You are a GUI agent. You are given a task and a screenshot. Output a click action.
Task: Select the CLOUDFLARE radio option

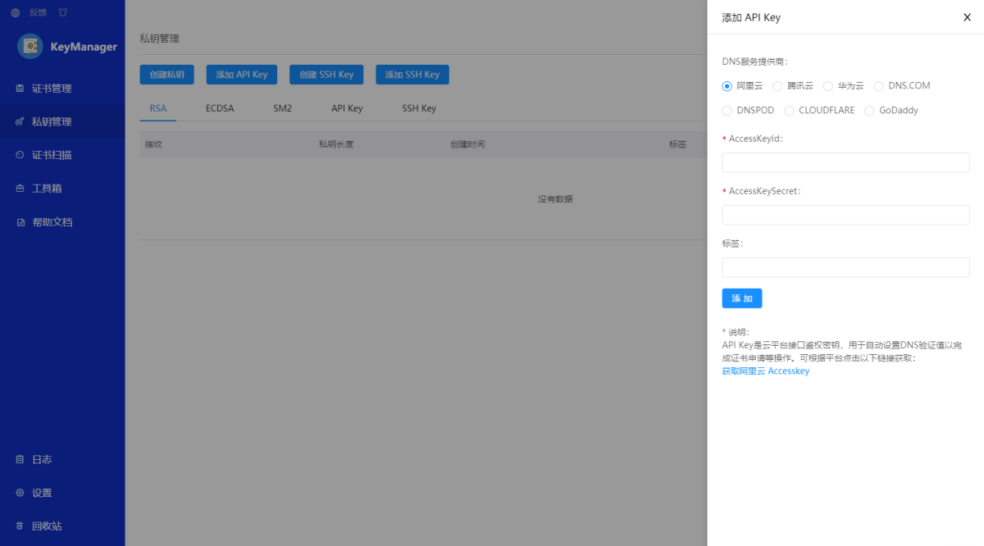(x=790, y=111)
